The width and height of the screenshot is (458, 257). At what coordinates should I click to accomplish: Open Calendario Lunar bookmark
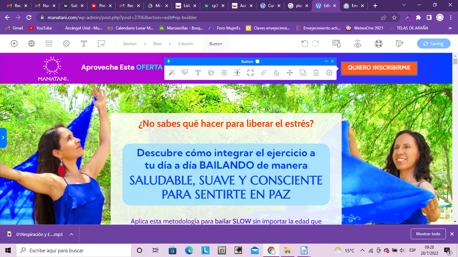[131, 28]
